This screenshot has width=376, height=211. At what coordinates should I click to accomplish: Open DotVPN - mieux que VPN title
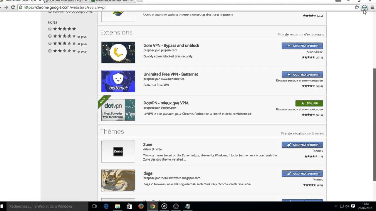pos(166,103)
